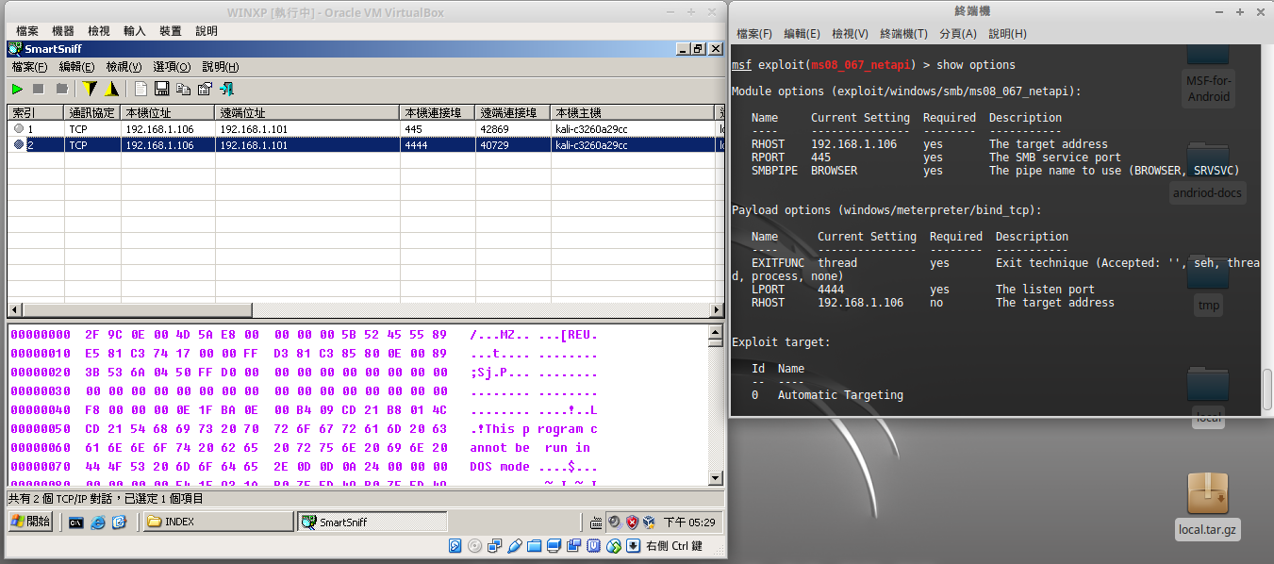Click remote port value 42869
The height and width of the screenshot is (564, 1274).
(x=495, y=129)
